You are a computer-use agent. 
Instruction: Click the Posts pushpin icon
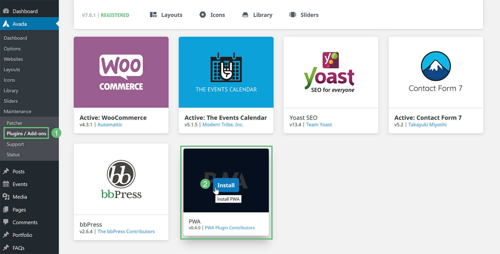click(6, 171)
